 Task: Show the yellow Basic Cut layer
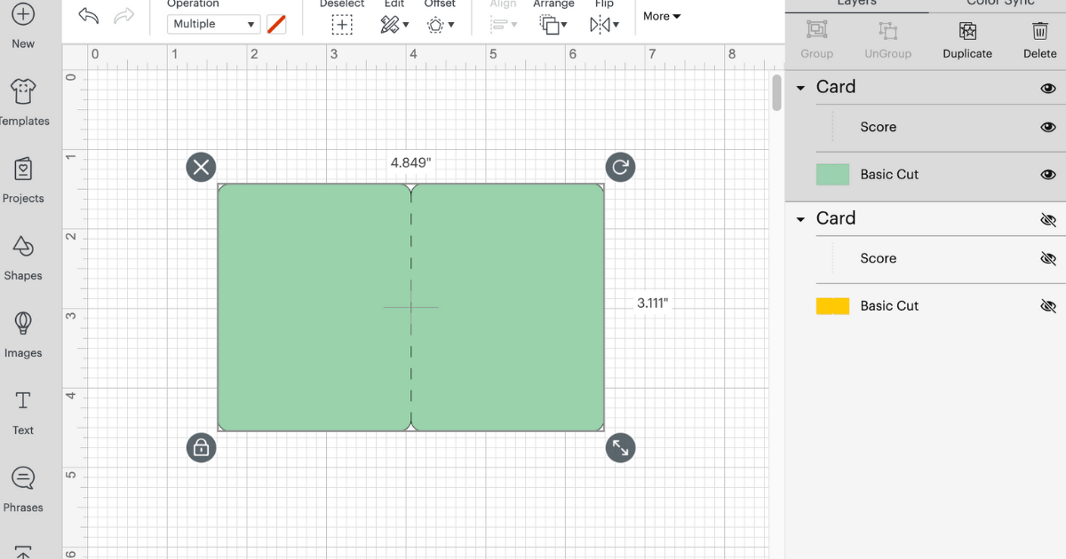pyautogui.click(x=1048, y=306)
